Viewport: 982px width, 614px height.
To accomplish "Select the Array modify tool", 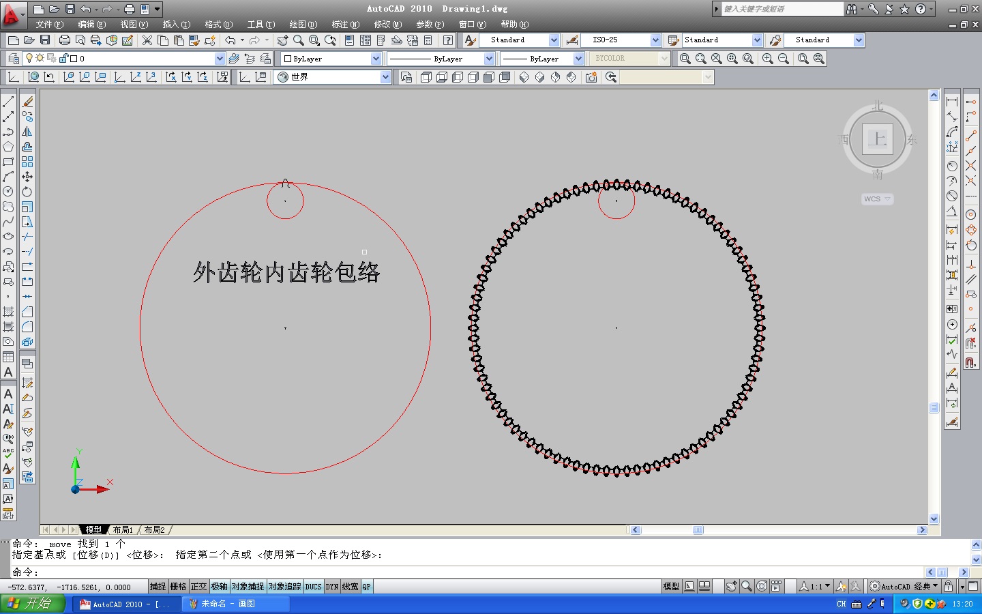I will coord(27,162).
